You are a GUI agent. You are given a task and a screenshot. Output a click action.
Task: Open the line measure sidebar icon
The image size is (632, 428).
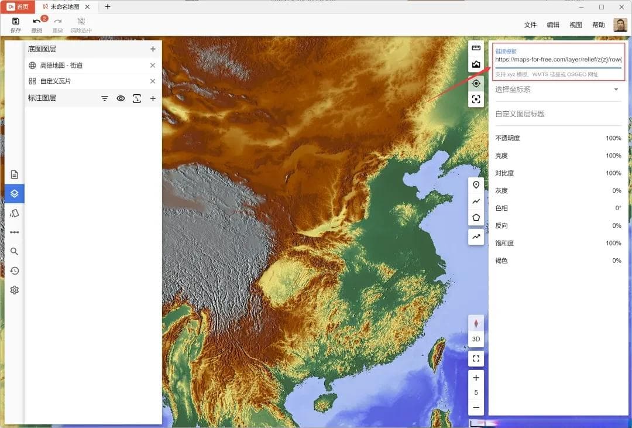point(15,232)
